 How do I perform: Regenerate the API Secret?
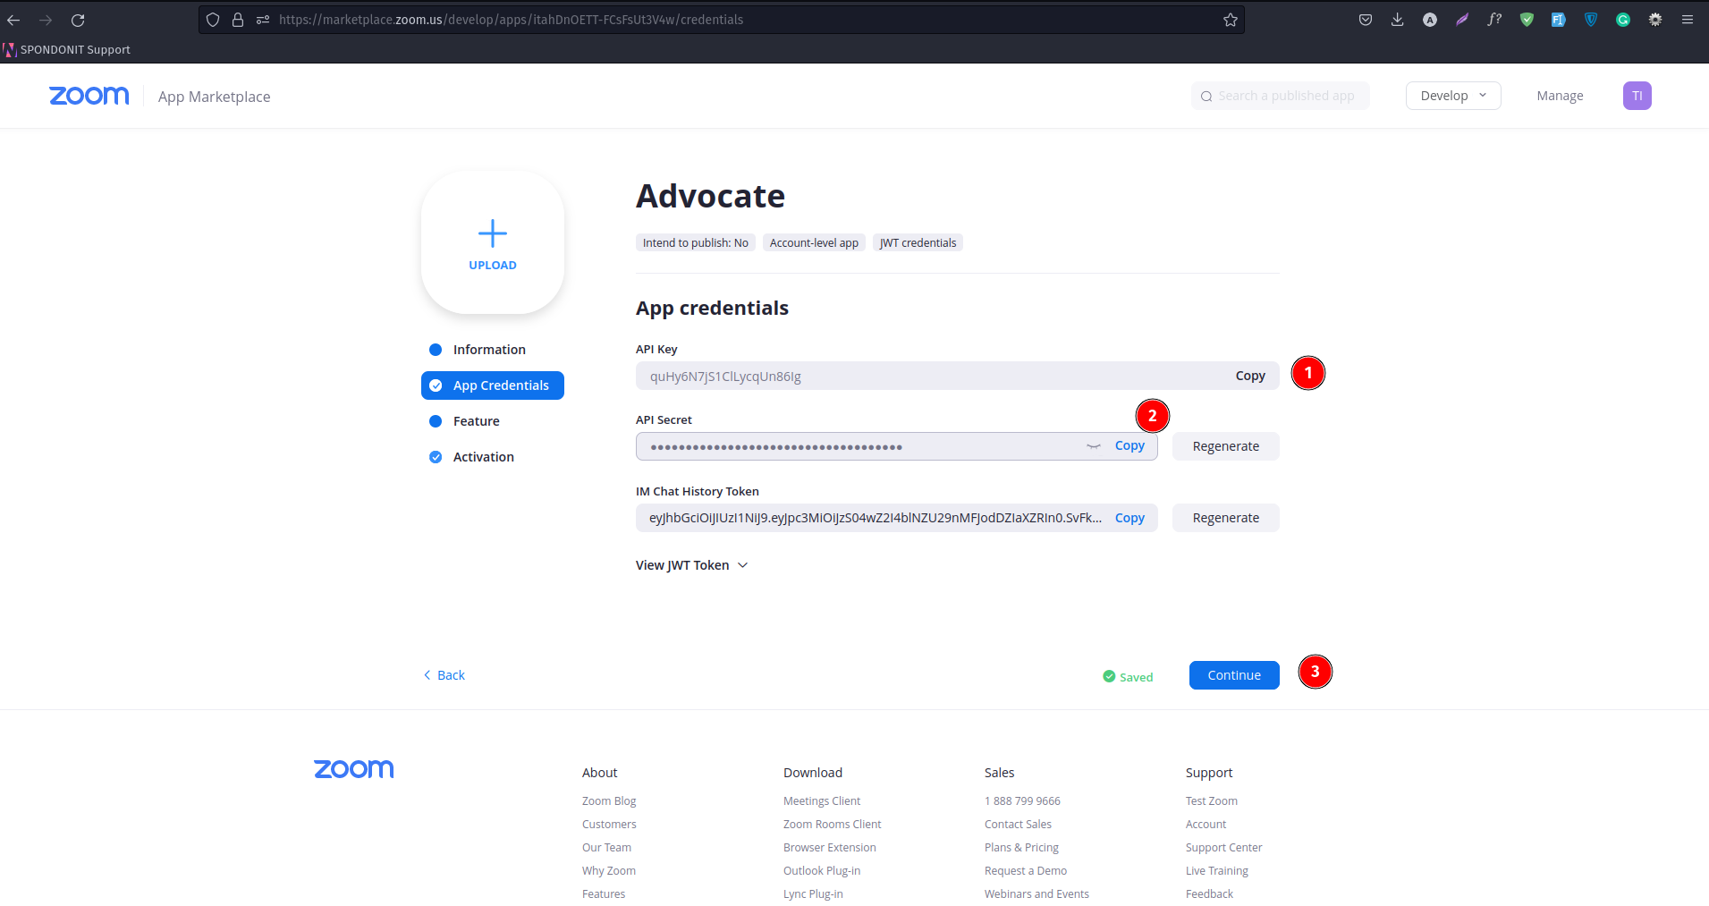[x=1226, y=446]
